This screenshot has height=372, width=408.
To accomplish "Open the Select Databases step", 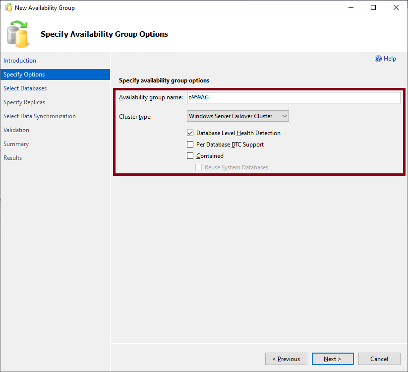I will pos(25,88).
